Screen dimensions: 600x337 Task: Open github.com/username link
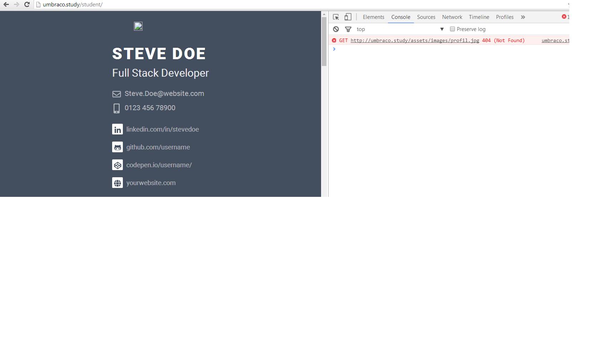coord(158,147)
